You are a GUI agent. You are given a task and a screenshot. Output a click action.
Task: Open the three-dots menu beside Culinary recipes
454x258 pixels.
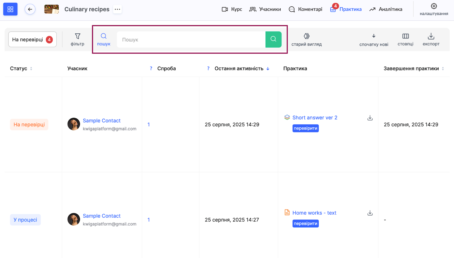[x=117, y=9]
